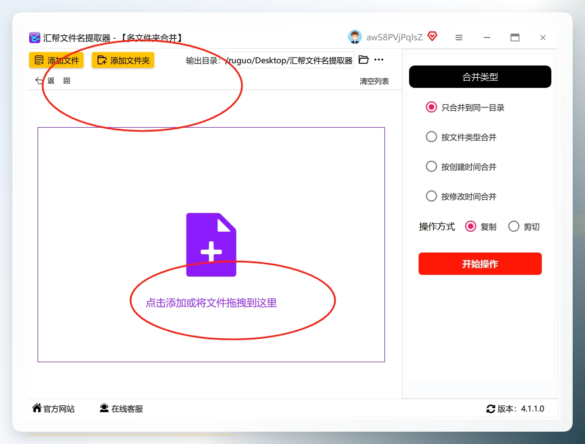
Task: Select the 按创建时间合并 radio option
Action: click(461, 167)
